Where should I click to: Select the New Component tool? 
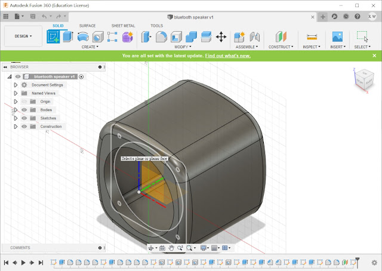(239, 37)
